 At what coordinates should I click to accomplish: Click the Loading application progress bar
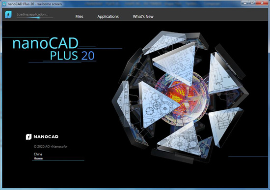(x=35, y=17)
